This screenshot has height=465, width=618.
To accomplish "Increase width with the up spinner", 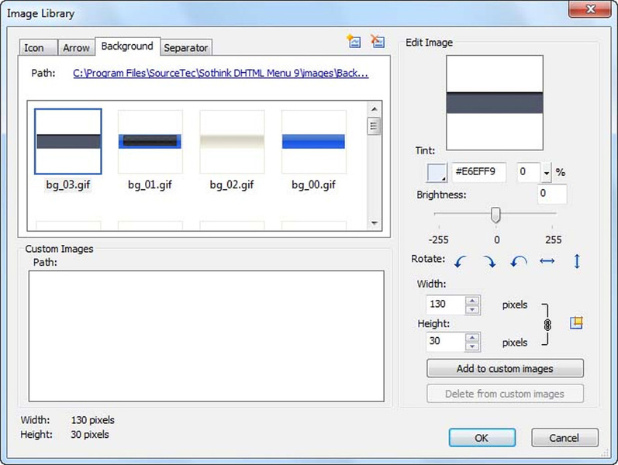I will 472,300.
